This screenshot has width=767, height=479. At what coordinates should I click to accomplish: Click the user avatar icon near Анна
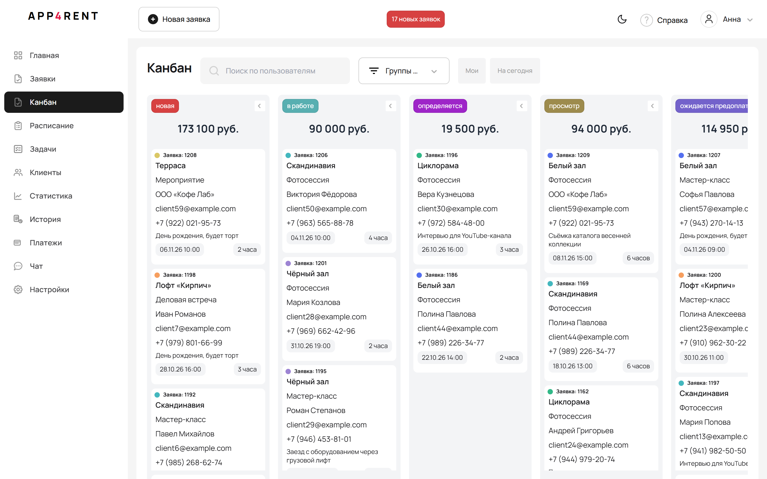coord(709,19)
